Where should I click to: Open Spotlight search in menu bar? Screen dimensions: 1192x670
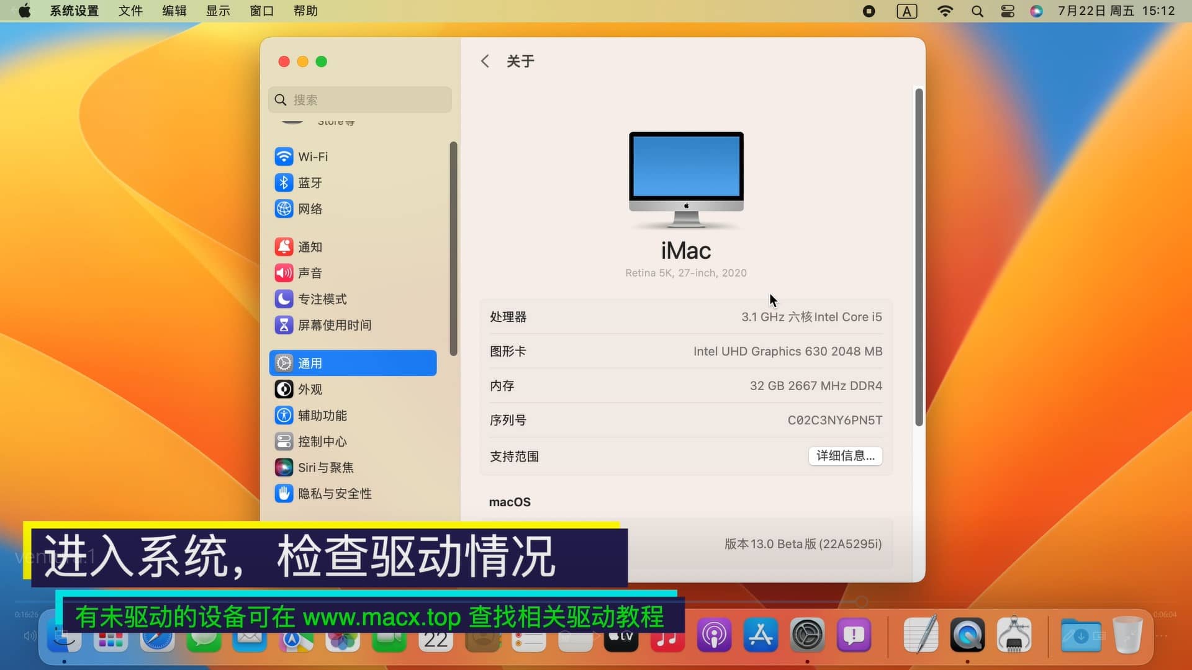[977, 11]
